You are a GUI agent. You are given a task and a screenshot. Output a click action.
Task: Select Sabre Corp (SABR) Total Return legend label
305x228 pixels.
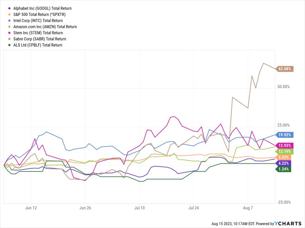point(39,39)
